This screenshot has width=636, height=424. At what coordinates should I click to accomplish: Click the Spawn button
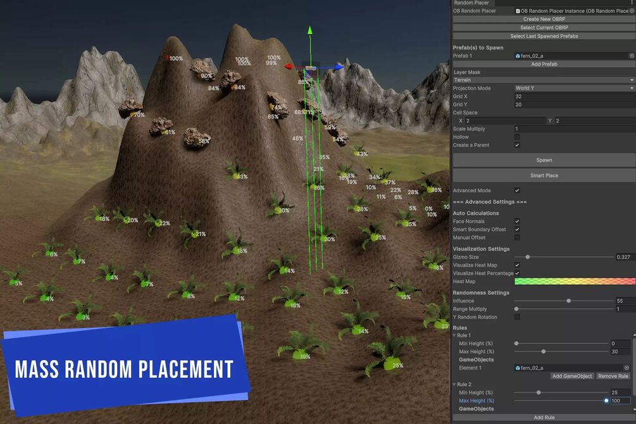pos(544,160)
